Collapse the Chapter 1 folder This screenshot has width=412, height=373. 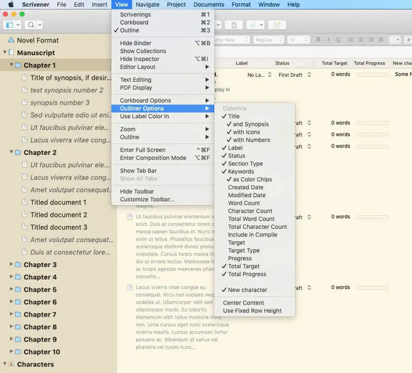click(11, 65)
